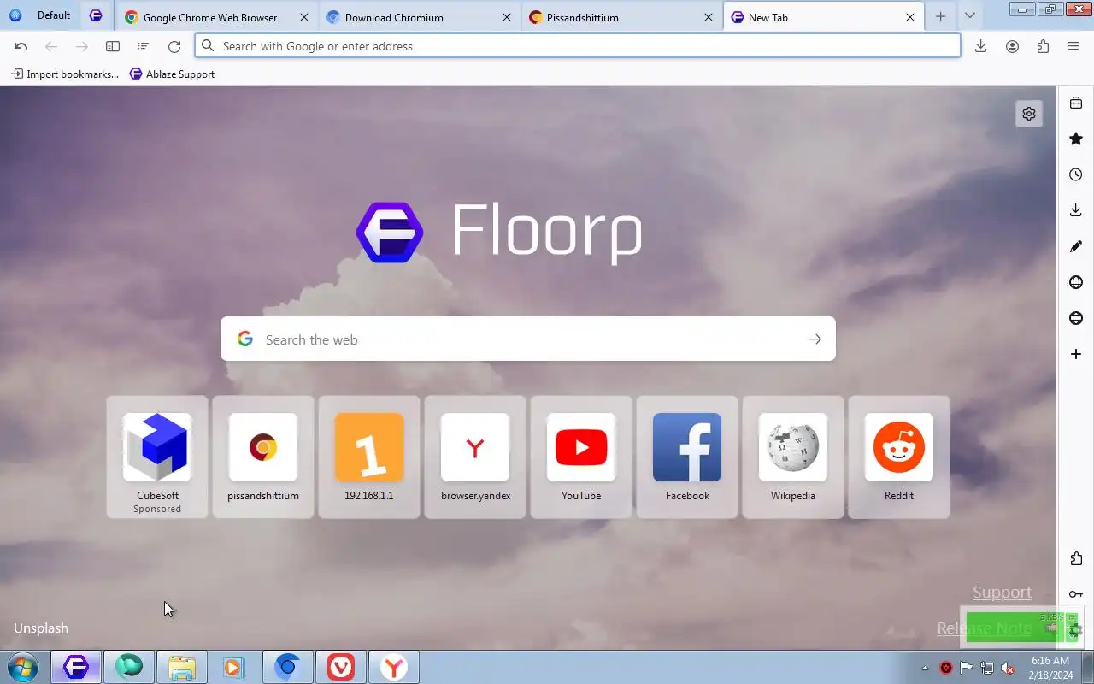This screenshot has height=684, width=1094.
Task: Go back with the back arrow
Action: pyautogui.click(x=51, y=46)
